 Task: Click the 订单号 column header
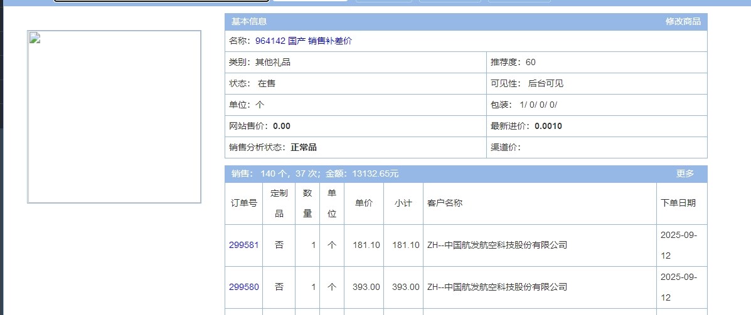click(x=243, y=204)
